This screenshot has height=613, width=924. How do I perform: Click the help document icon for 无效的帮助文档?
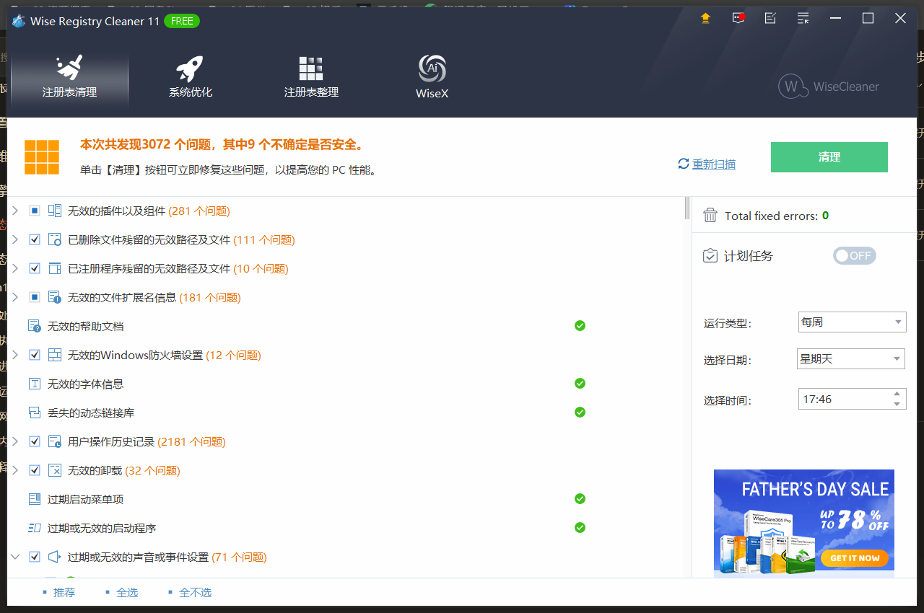pyautogui.click(x=35, y=326)
